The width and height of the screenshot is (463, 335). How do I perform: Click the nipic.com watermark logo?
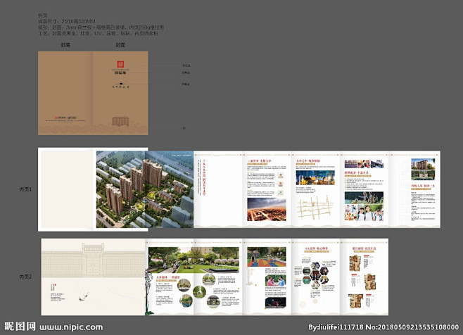20,327
